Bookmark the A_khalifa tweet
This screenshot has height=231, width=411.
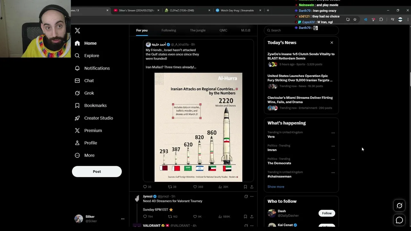coord(245,187)
